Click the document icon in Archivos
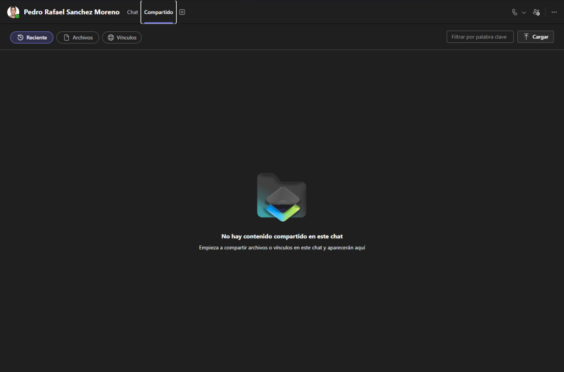 click(x=67, y=37)
